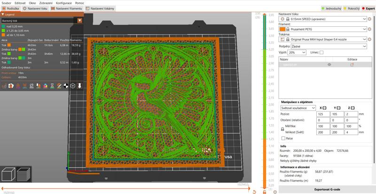Screen dimensions: 376x194
Task: Collapse the Legend panel
Action: click(x=3, y=15)
